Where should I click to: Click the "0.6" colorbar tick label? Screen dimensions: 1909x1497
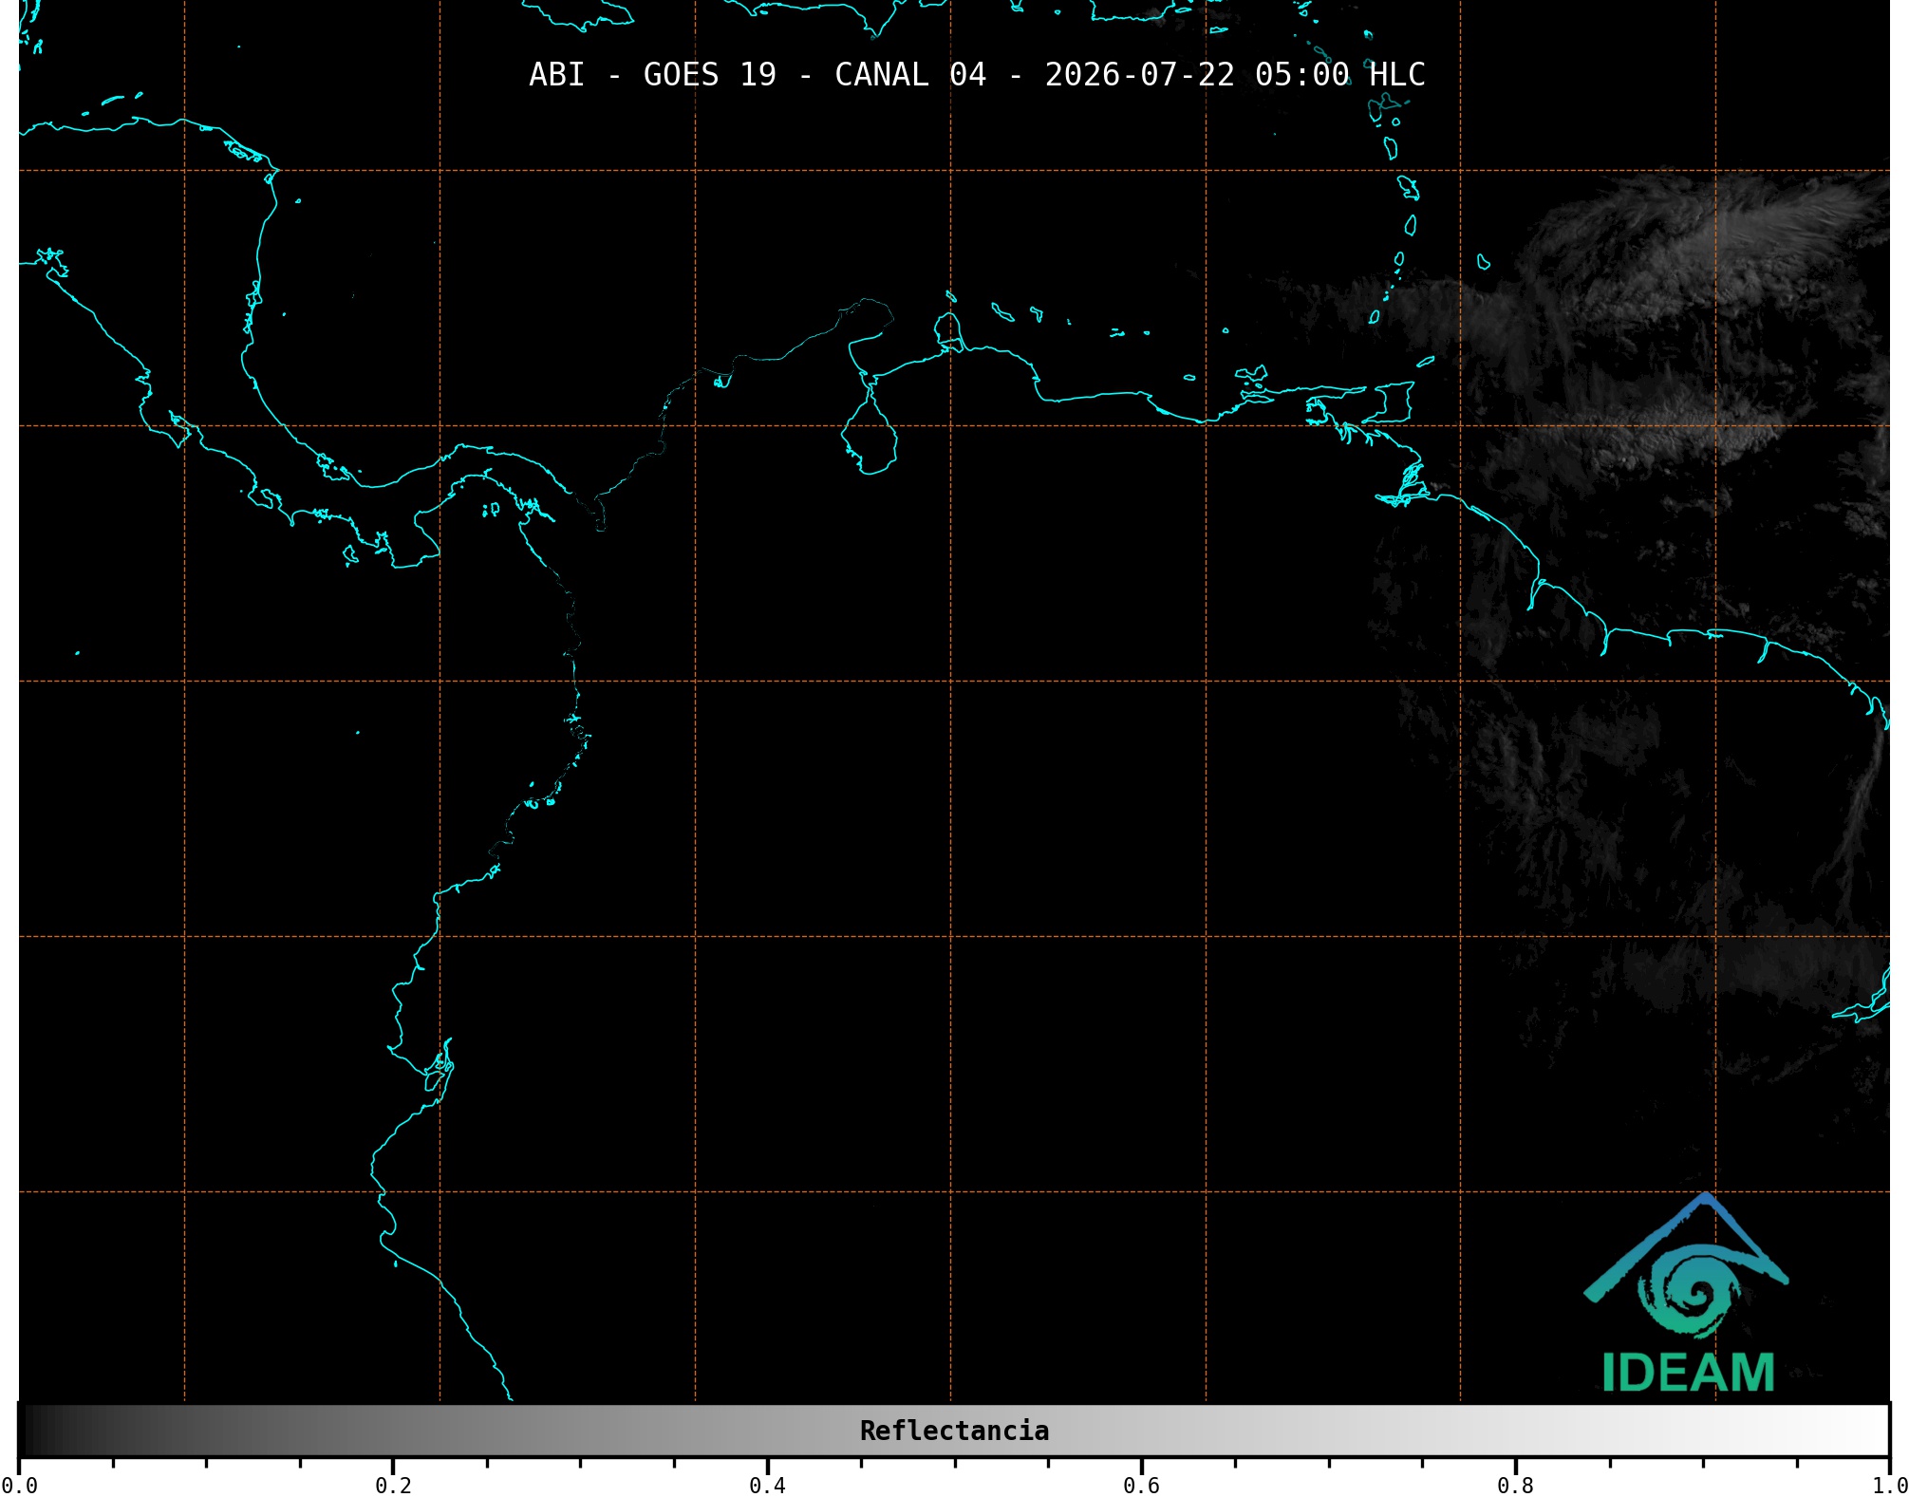coord(1141,1486)
